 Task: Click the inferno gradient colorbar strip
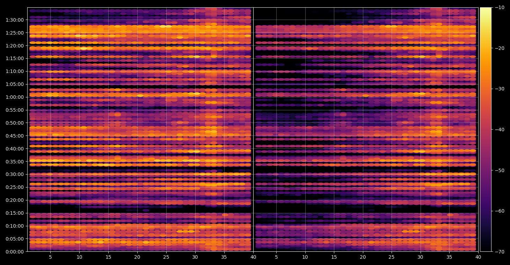(x=486, y=130)
